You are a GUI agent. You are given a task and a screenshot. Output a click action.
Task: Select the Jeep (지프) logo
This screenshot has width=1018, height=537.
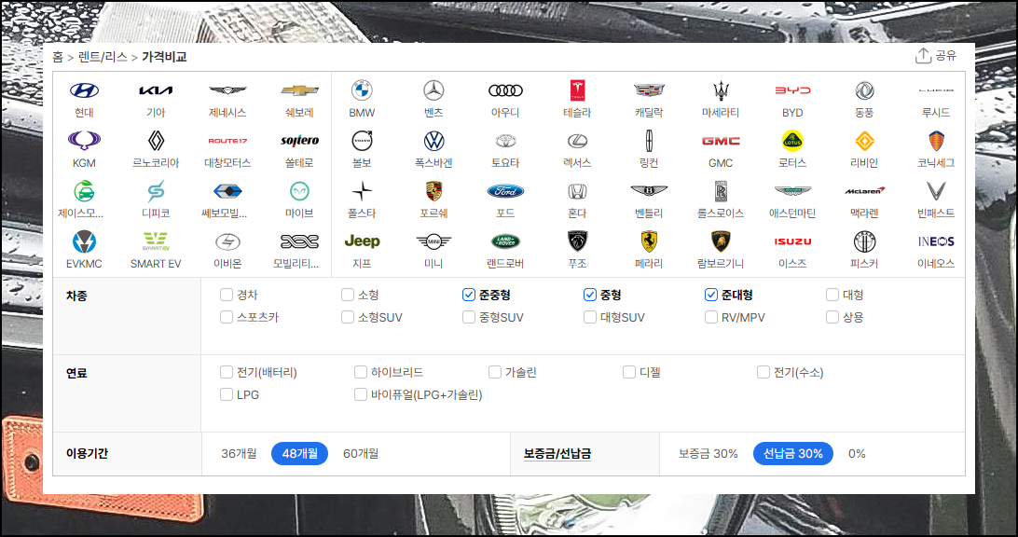(362, 241)
